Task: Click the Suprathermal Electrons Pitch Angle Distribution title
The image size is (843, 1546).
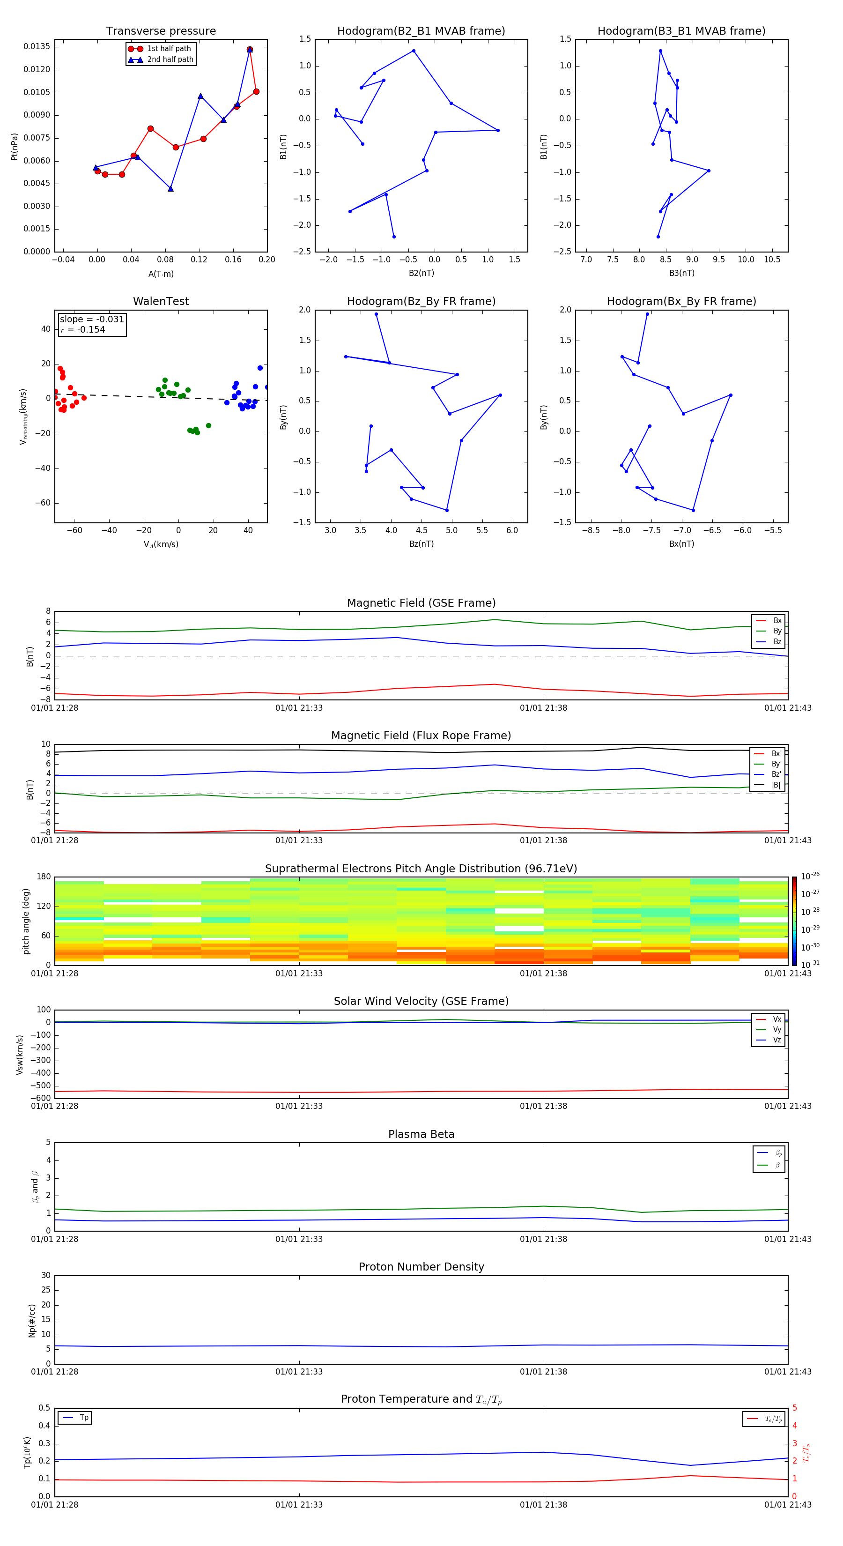Action: click(421, 869)
